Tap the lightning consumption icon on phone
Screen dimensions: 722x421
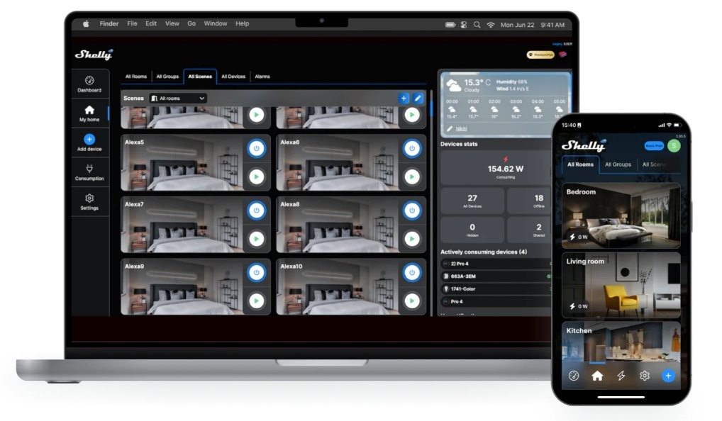pos(621,376)
